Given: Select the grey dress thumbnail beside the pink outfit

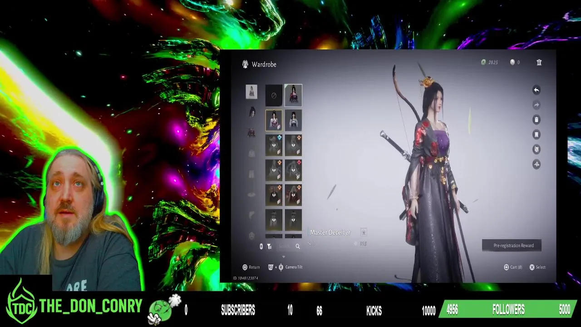Looking at the screenshot, I should (x=293, y=120).
